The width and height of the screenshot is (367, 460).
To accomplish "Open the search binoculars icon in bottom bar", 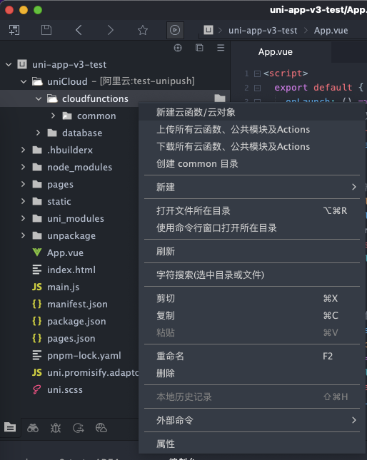I will (33, 428).
